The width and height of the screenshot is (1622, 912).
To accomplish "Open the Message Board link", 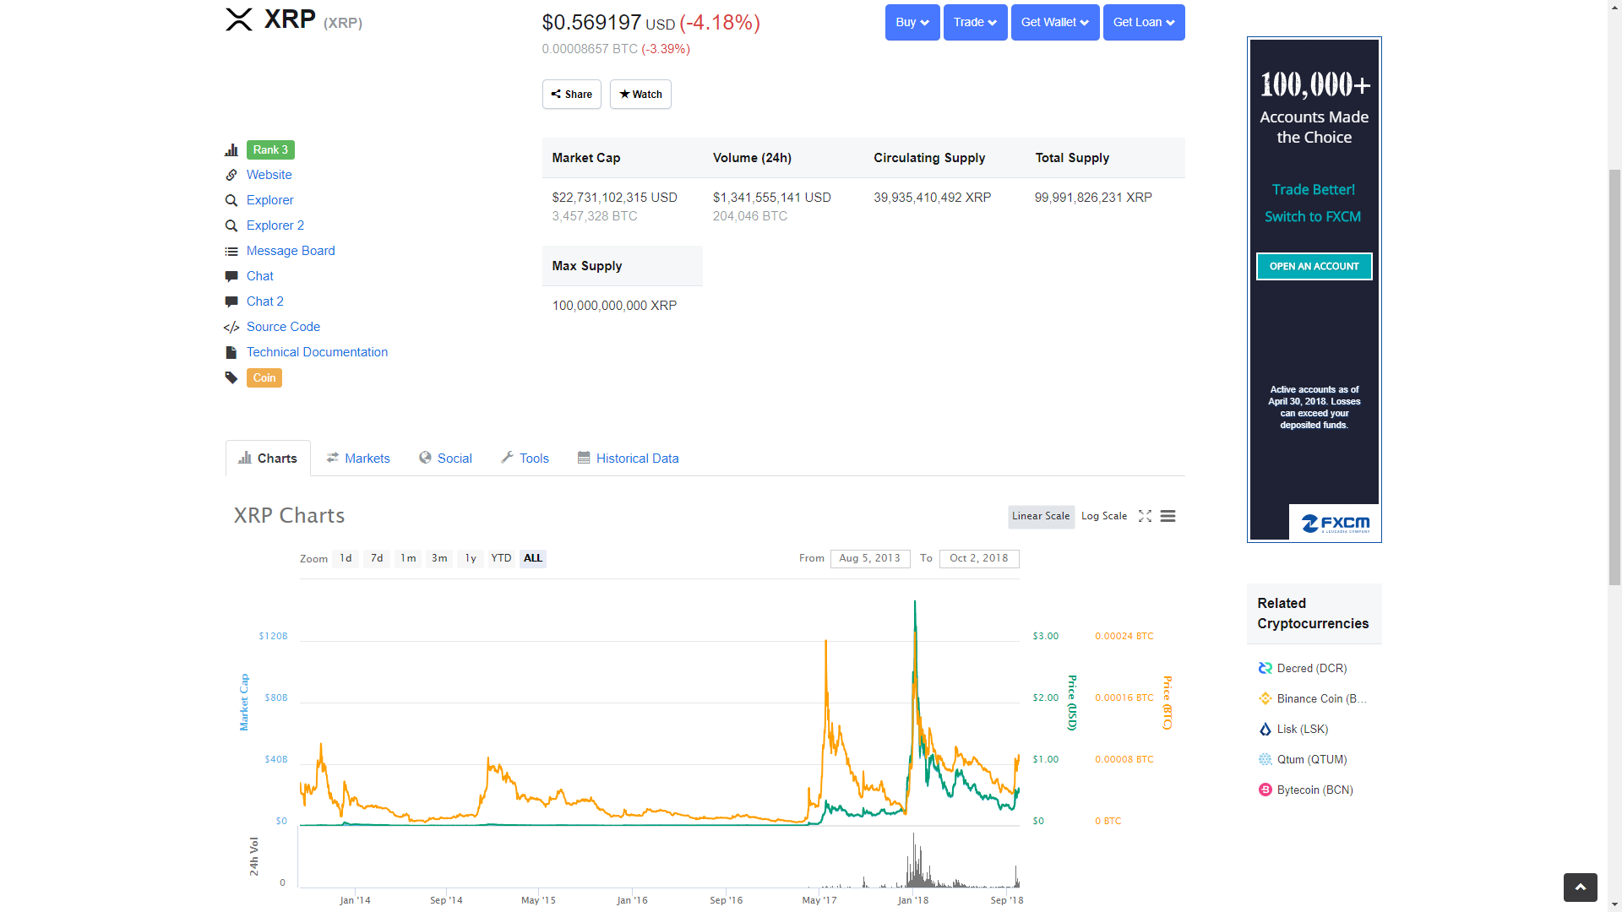I will coord(291,251).
